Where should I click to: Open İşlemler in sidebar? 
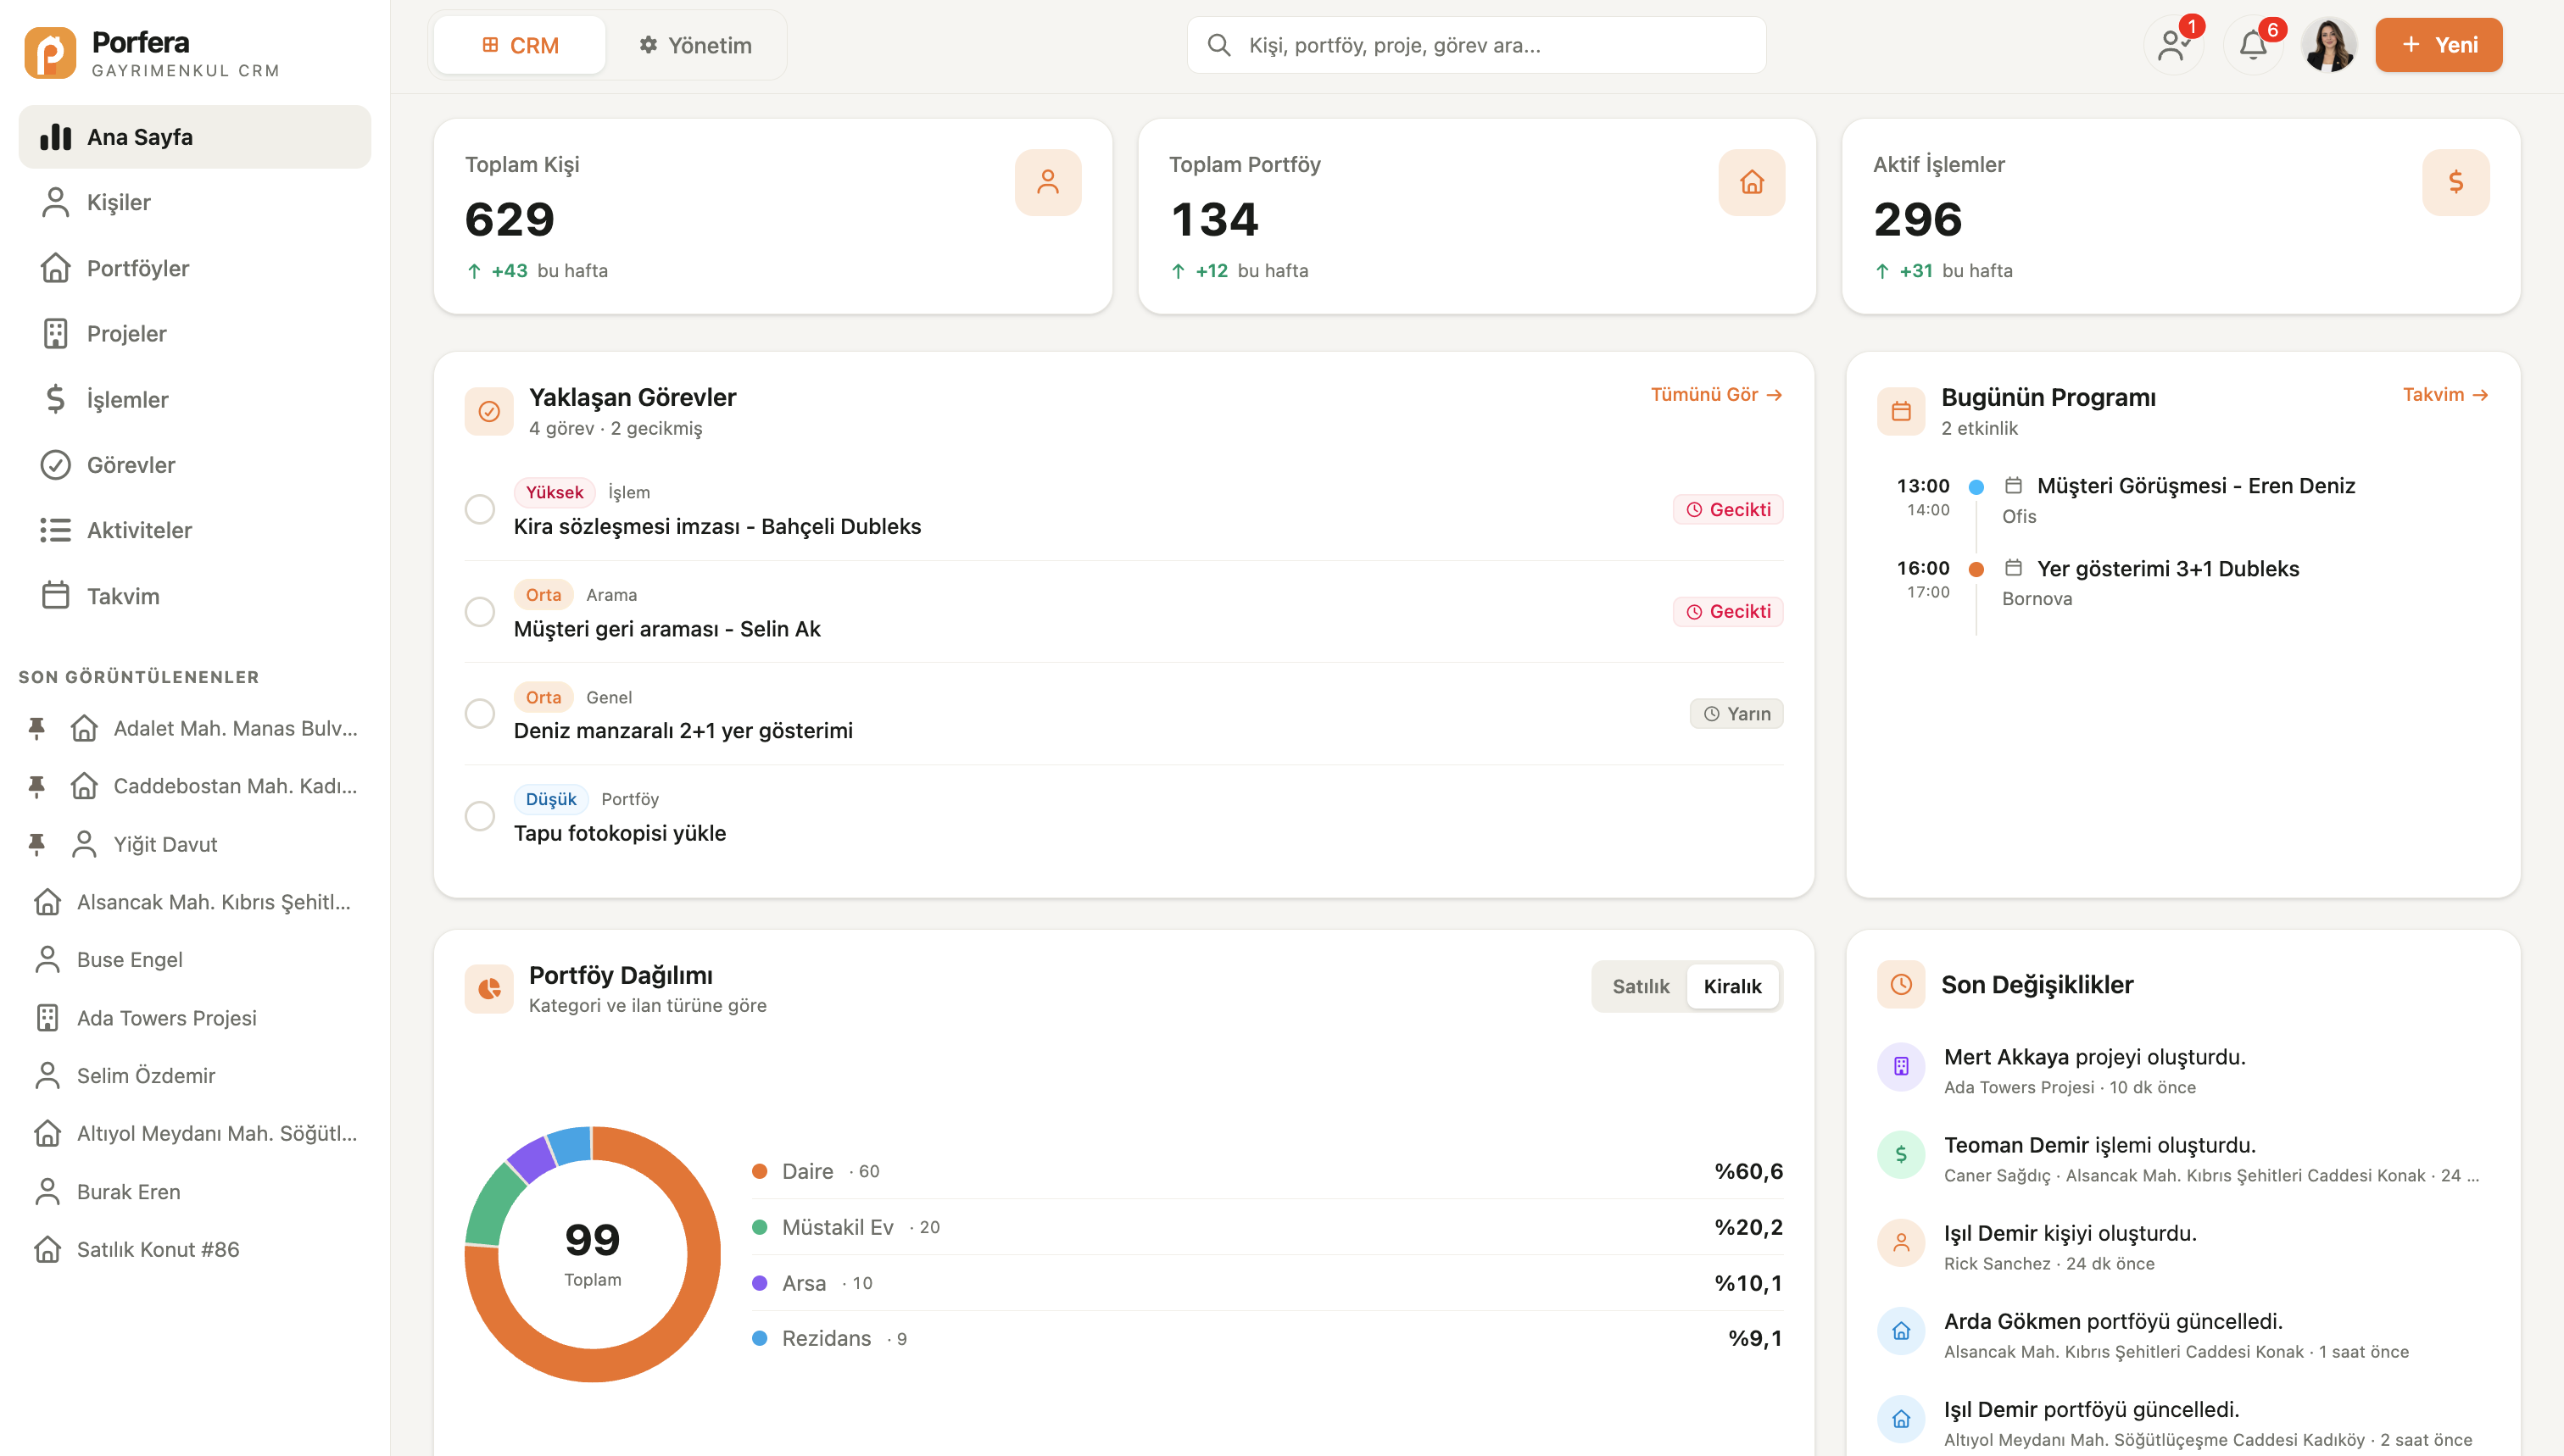click(x=195, y=399)
